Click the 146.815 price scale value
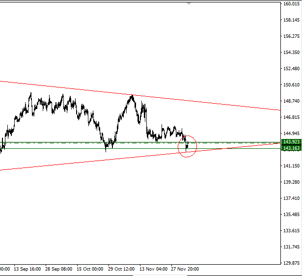The width and height of the screenshot is (302, 276). coord(291,117)
